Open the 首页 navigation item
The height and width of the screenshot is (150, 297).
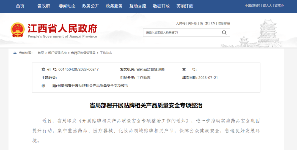pyautogui.click(x=20, y=6)
